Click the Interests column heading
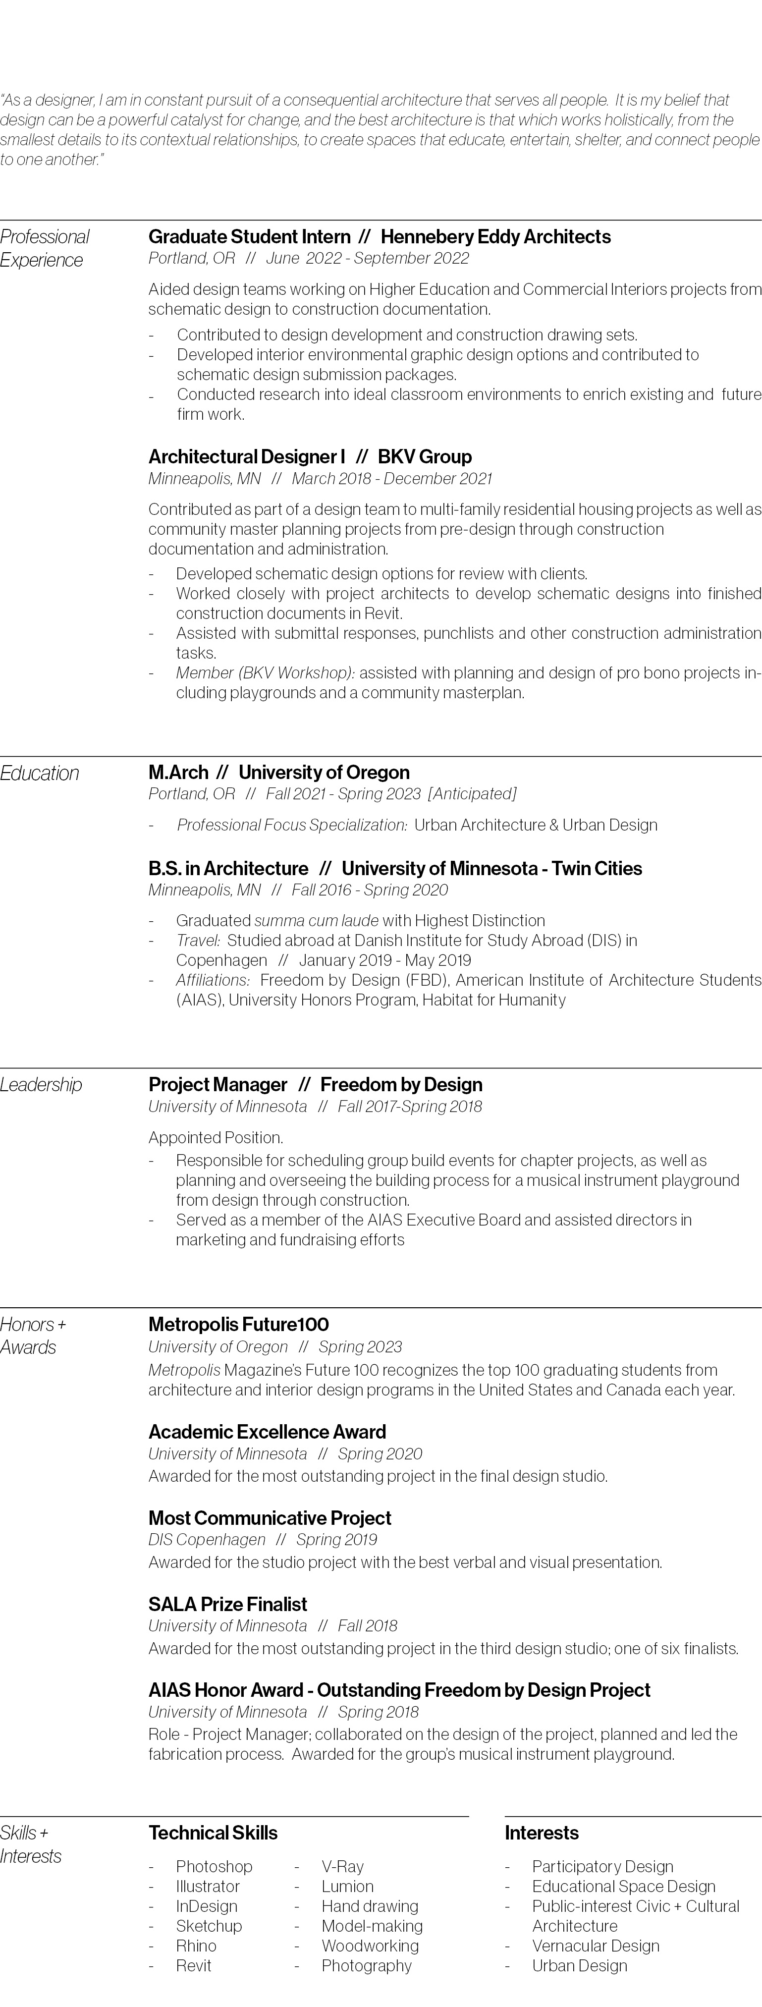Image resolution: width=762 pixels, height=2007 pixels. 542,1833
